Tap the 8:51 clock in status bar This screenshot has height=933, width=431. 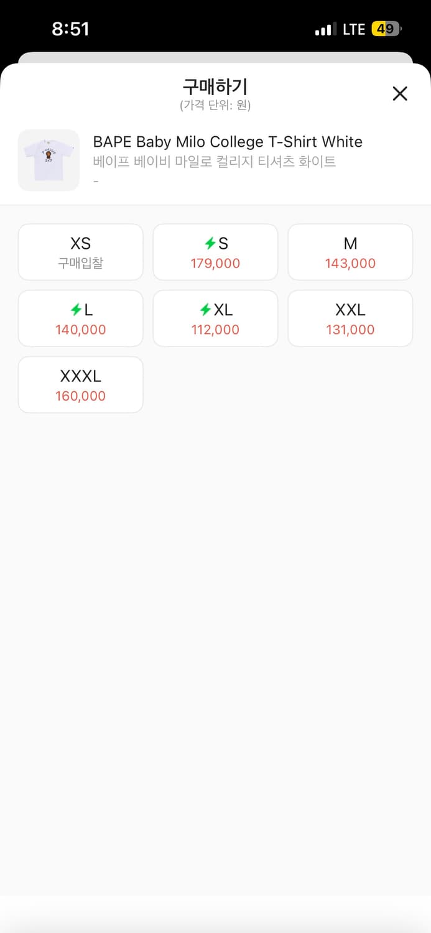pos(70,29)
